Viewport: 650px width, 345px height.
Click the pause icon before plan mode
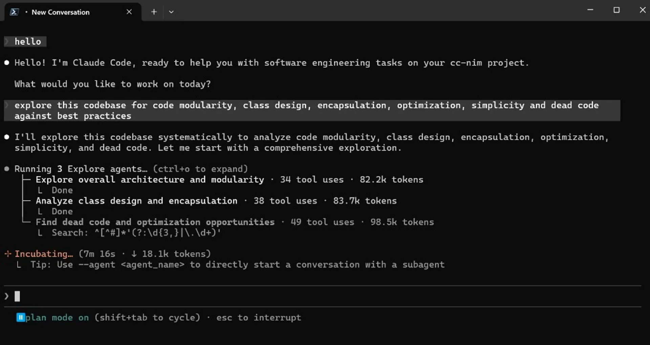20,318
